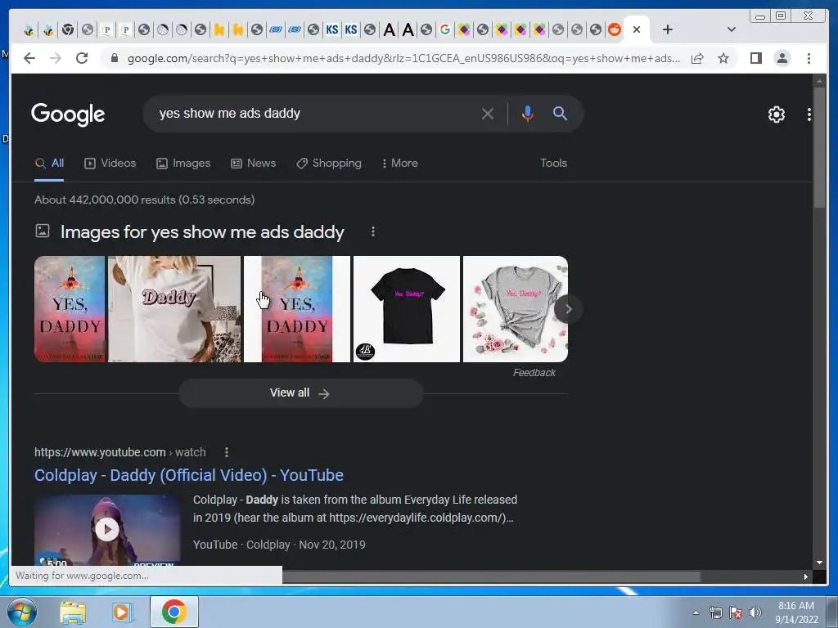Send Feedback on image results
The height and width of the screenshot is (628, 838).
point(534,373)
